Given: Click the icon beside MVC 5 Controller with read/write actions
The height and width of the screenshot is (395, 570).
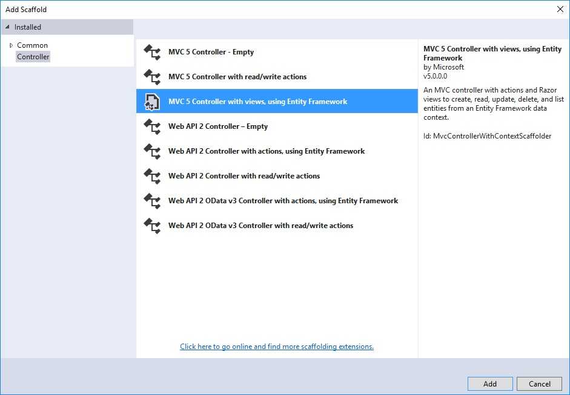Looking at the screenshot, I should pyautogui.click(x=152, y=77).
